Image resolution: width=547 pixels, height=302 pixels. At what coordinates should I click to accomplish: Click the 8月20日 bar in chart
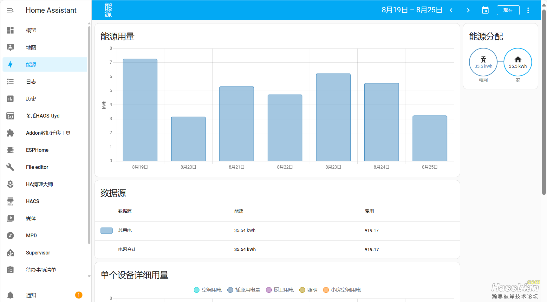[188, 139]
